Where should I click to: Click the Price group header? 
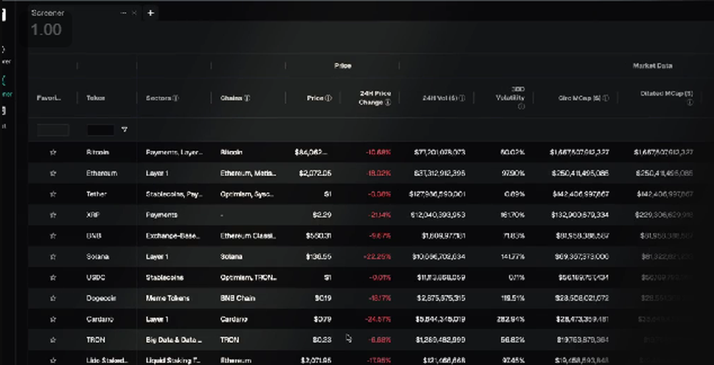pyautogui.click(x=343, y=66)
